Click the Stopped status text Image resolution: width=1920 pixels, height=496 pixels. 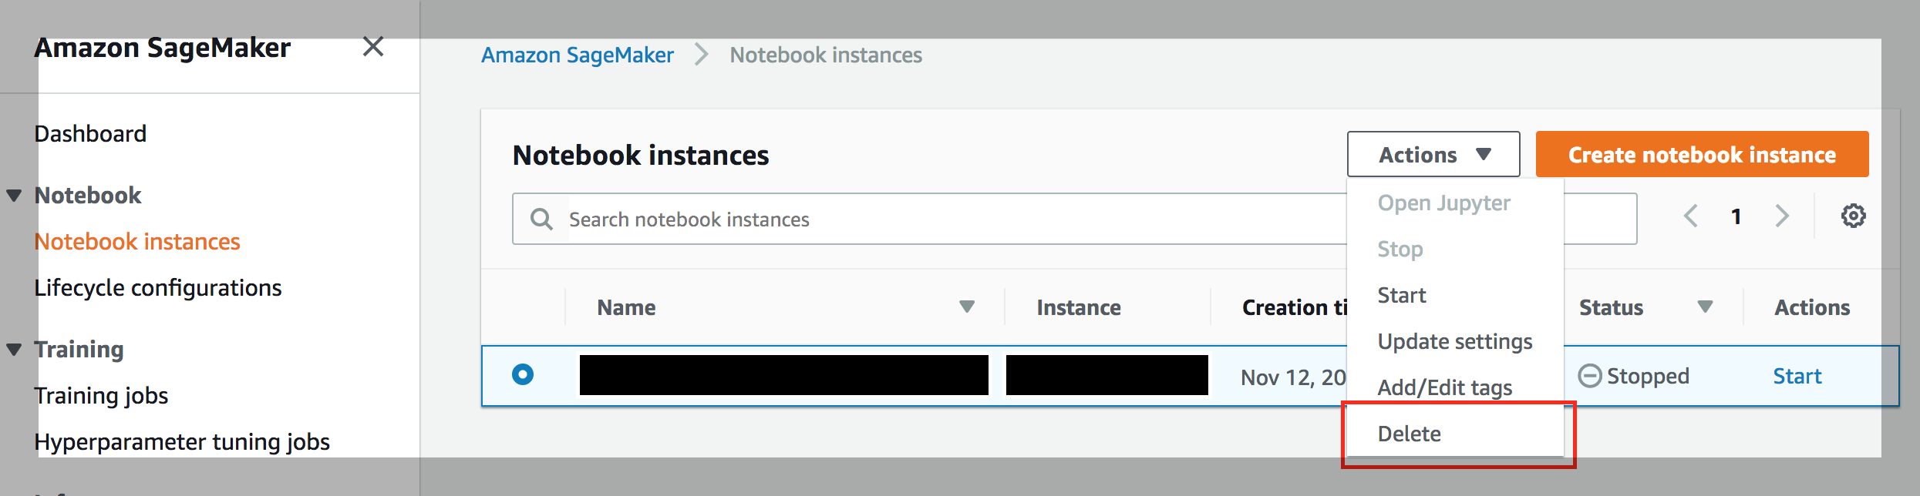1648,376
